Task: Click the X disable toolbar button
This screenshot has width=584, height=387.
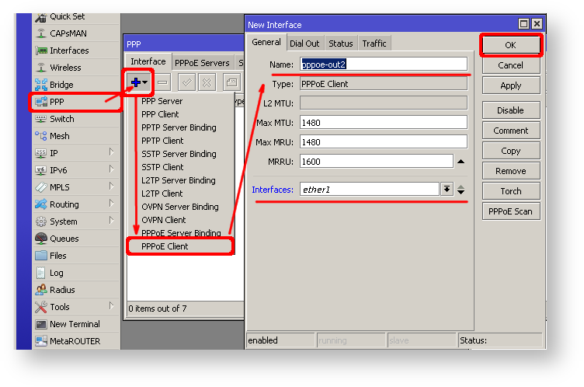Action: pyautogui.click(x=207, y=82)
